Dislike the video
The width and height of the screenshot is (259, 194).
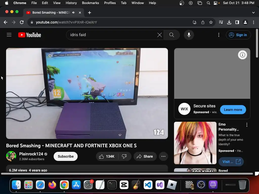coord(124,156)
